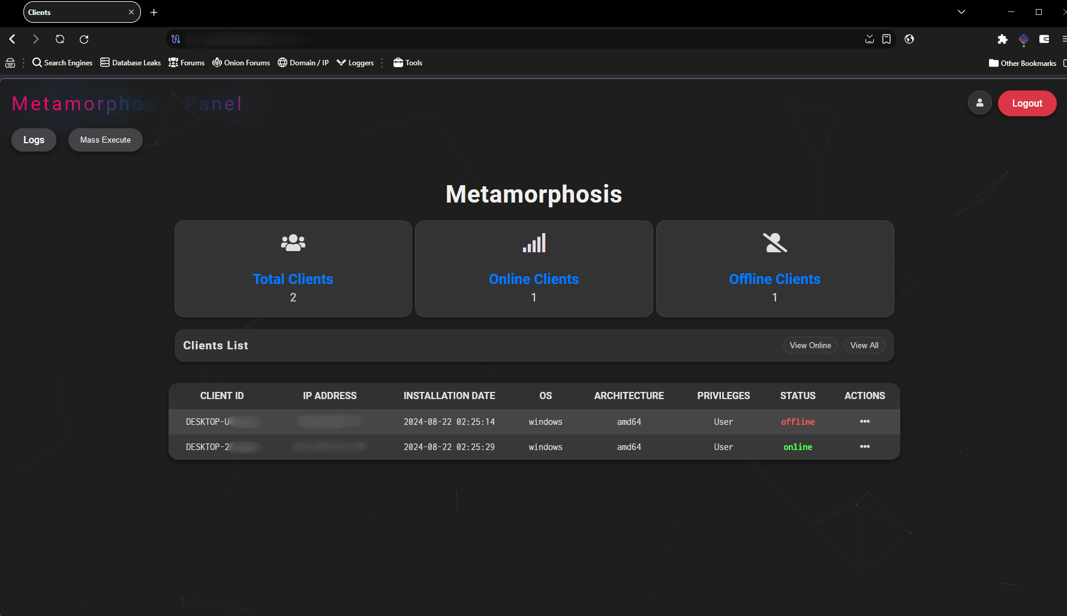Image resolution: width=1067 pixels, height=616 pixels.
Task: Reload the page with the refresh icon
Action: [x=84, y=39]
